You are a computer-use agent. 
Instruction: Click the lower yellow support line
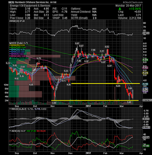pyautogui.click(x=95, y=100)
